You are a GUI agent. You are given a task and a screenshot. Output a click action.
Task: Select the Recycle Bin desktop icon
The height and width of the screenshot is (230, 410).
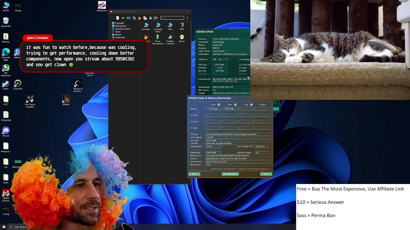tap(6, 22)
